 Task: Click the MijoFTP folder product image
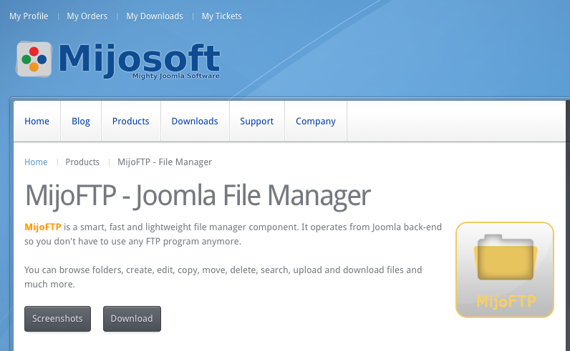[505, 270]
